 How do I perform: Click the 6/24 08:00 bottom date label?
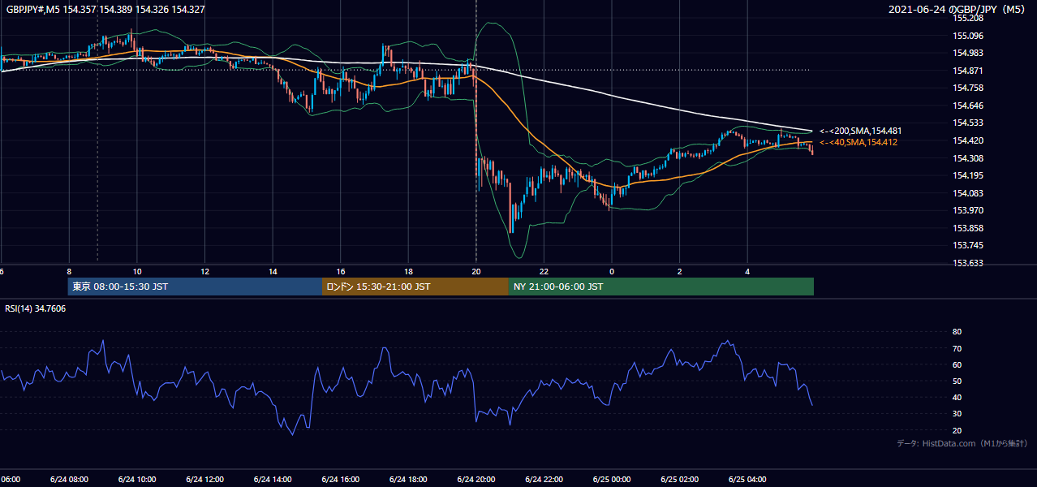[x=69, y=480]
